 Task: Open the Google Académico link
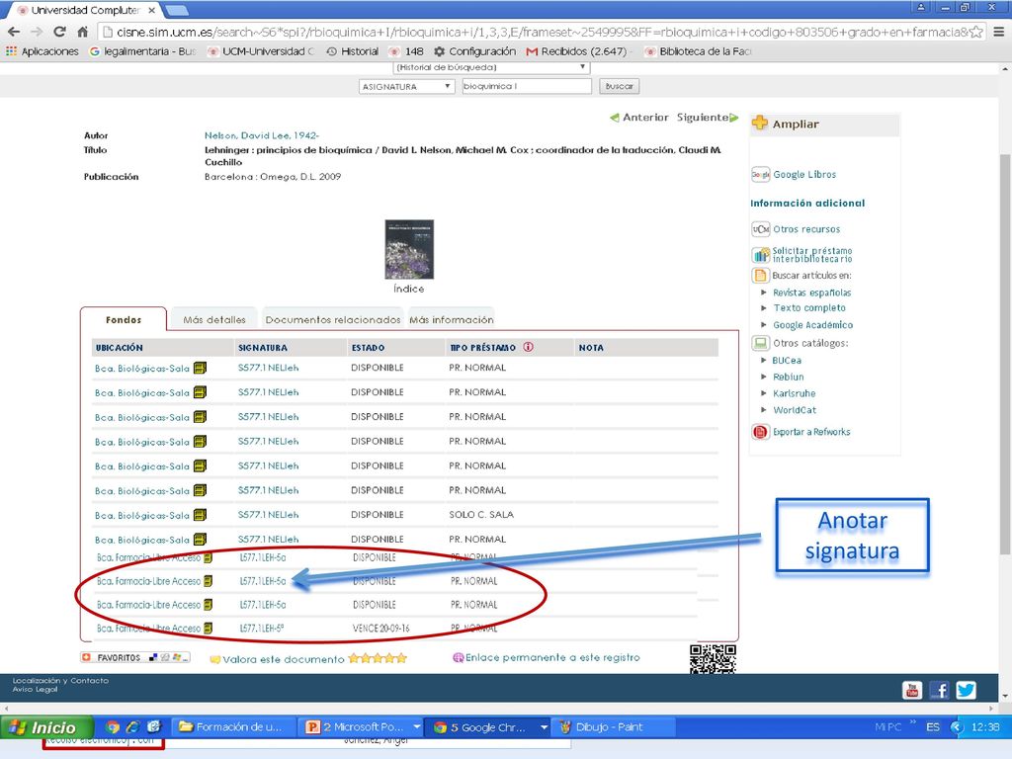(x=813, y=324)
